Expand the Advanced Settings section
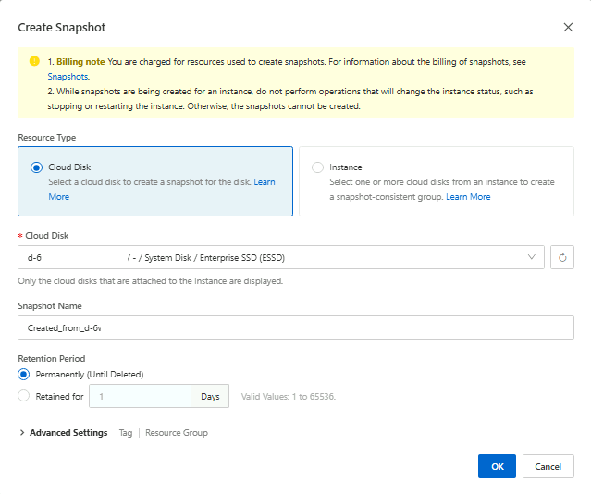The image size is (591, 494). tap(68, 432)
